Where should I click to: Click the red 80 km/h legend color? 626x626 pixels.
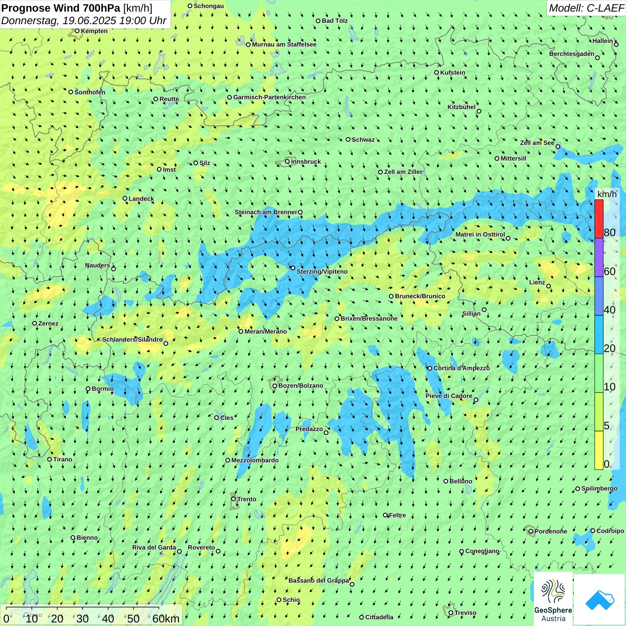coord(599,219)
